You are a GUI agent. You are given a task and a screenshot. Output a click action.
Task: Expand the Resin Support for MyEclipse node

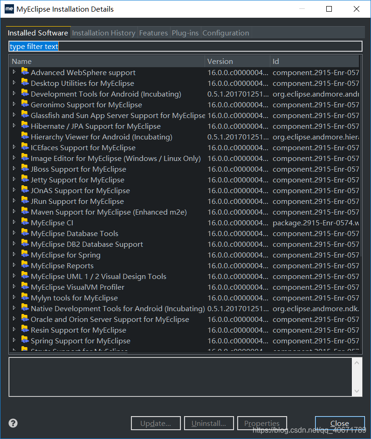pyautogui.click(x=14, y=329)
